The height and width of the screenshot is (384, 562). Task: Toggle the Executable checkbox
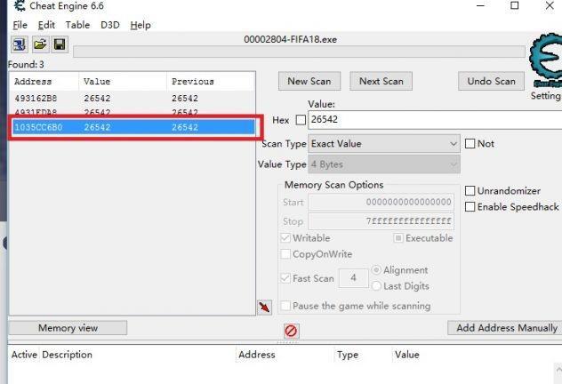(x=398, y=238)
